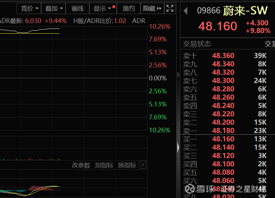Click ADR latest price 6.030
The height and width of the screenshot is (198, 275).
tap(33, 21)
